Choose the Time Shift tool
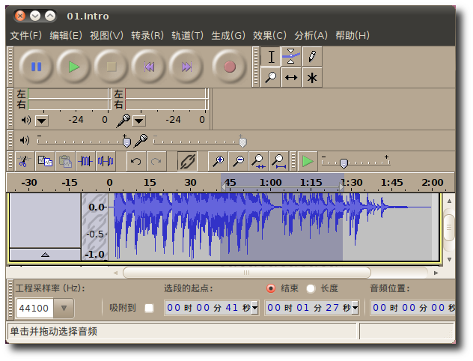 coord(291,77)
